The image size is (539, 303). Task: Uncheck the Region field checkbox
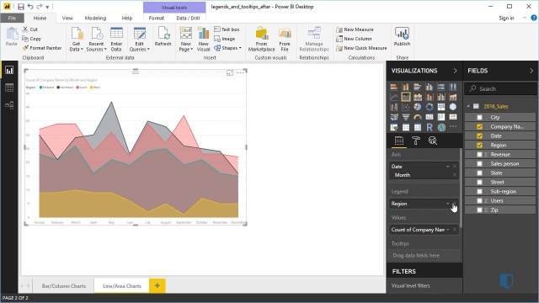[x=479, y=146]
